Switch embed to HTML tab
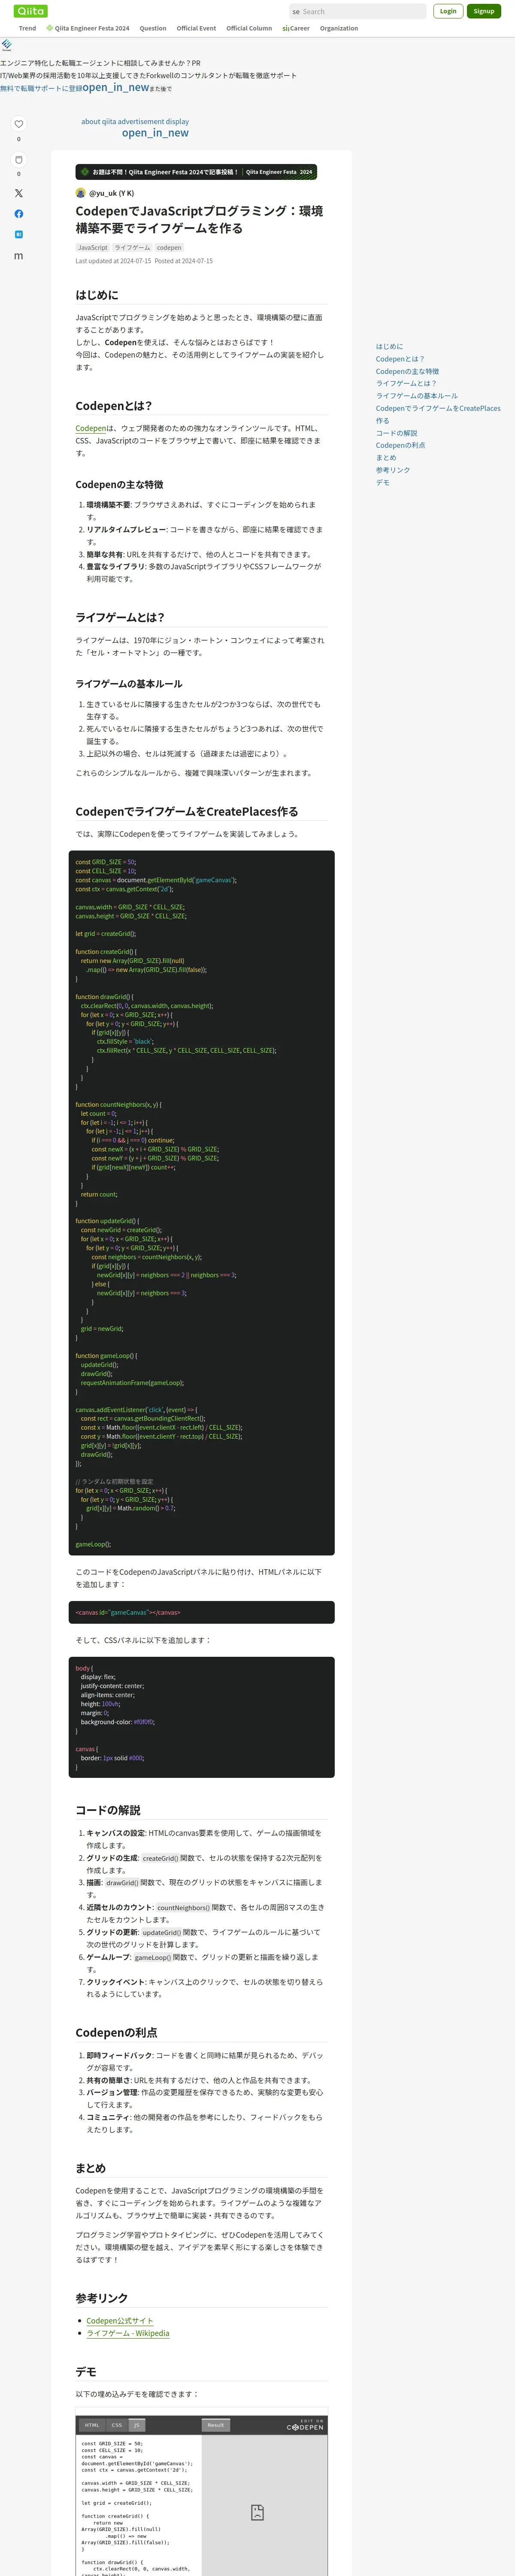The height and width of the screenshot is (2576, 515). point(92,2425)
